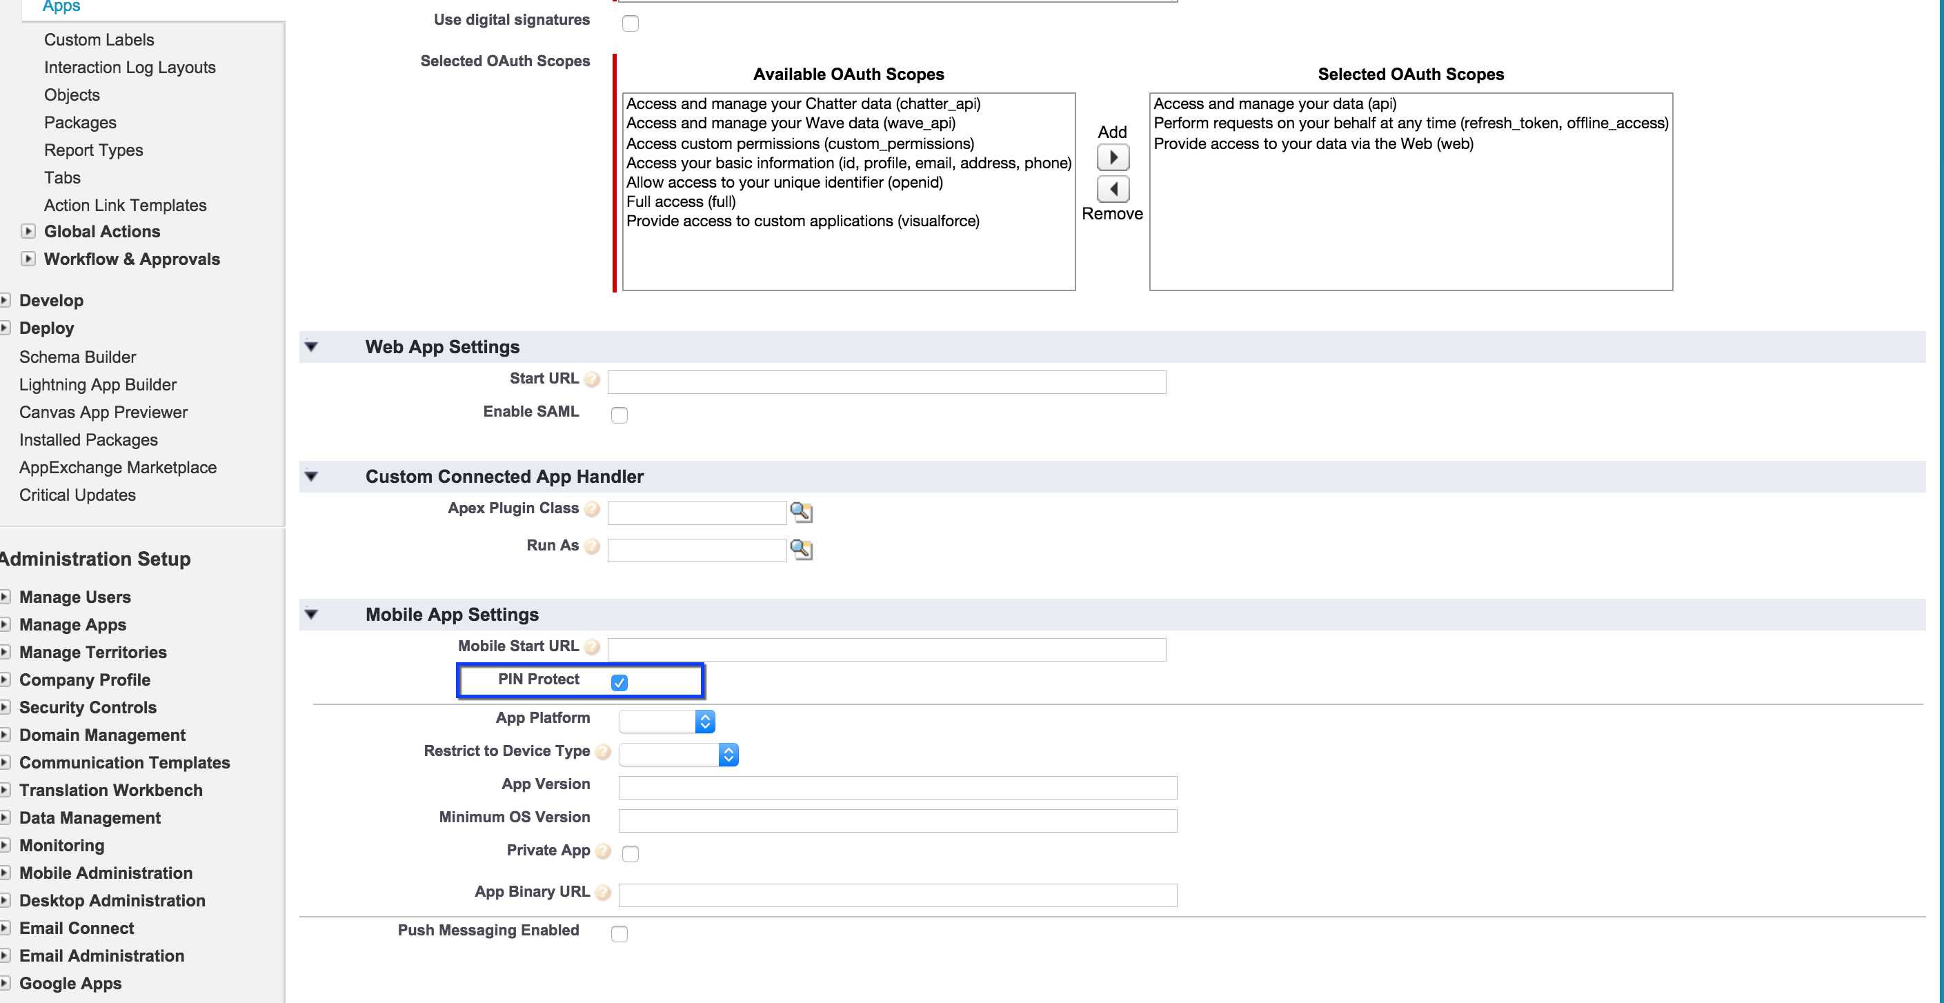This screenshot has width=1944, height=1003.
Task: Open Custom Labels in sidebar
Action: (99, 40)
